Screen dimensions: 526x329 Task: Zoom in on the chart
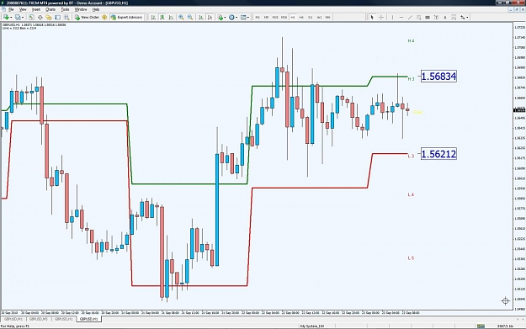pyautogui.click(x=181, y=17)
